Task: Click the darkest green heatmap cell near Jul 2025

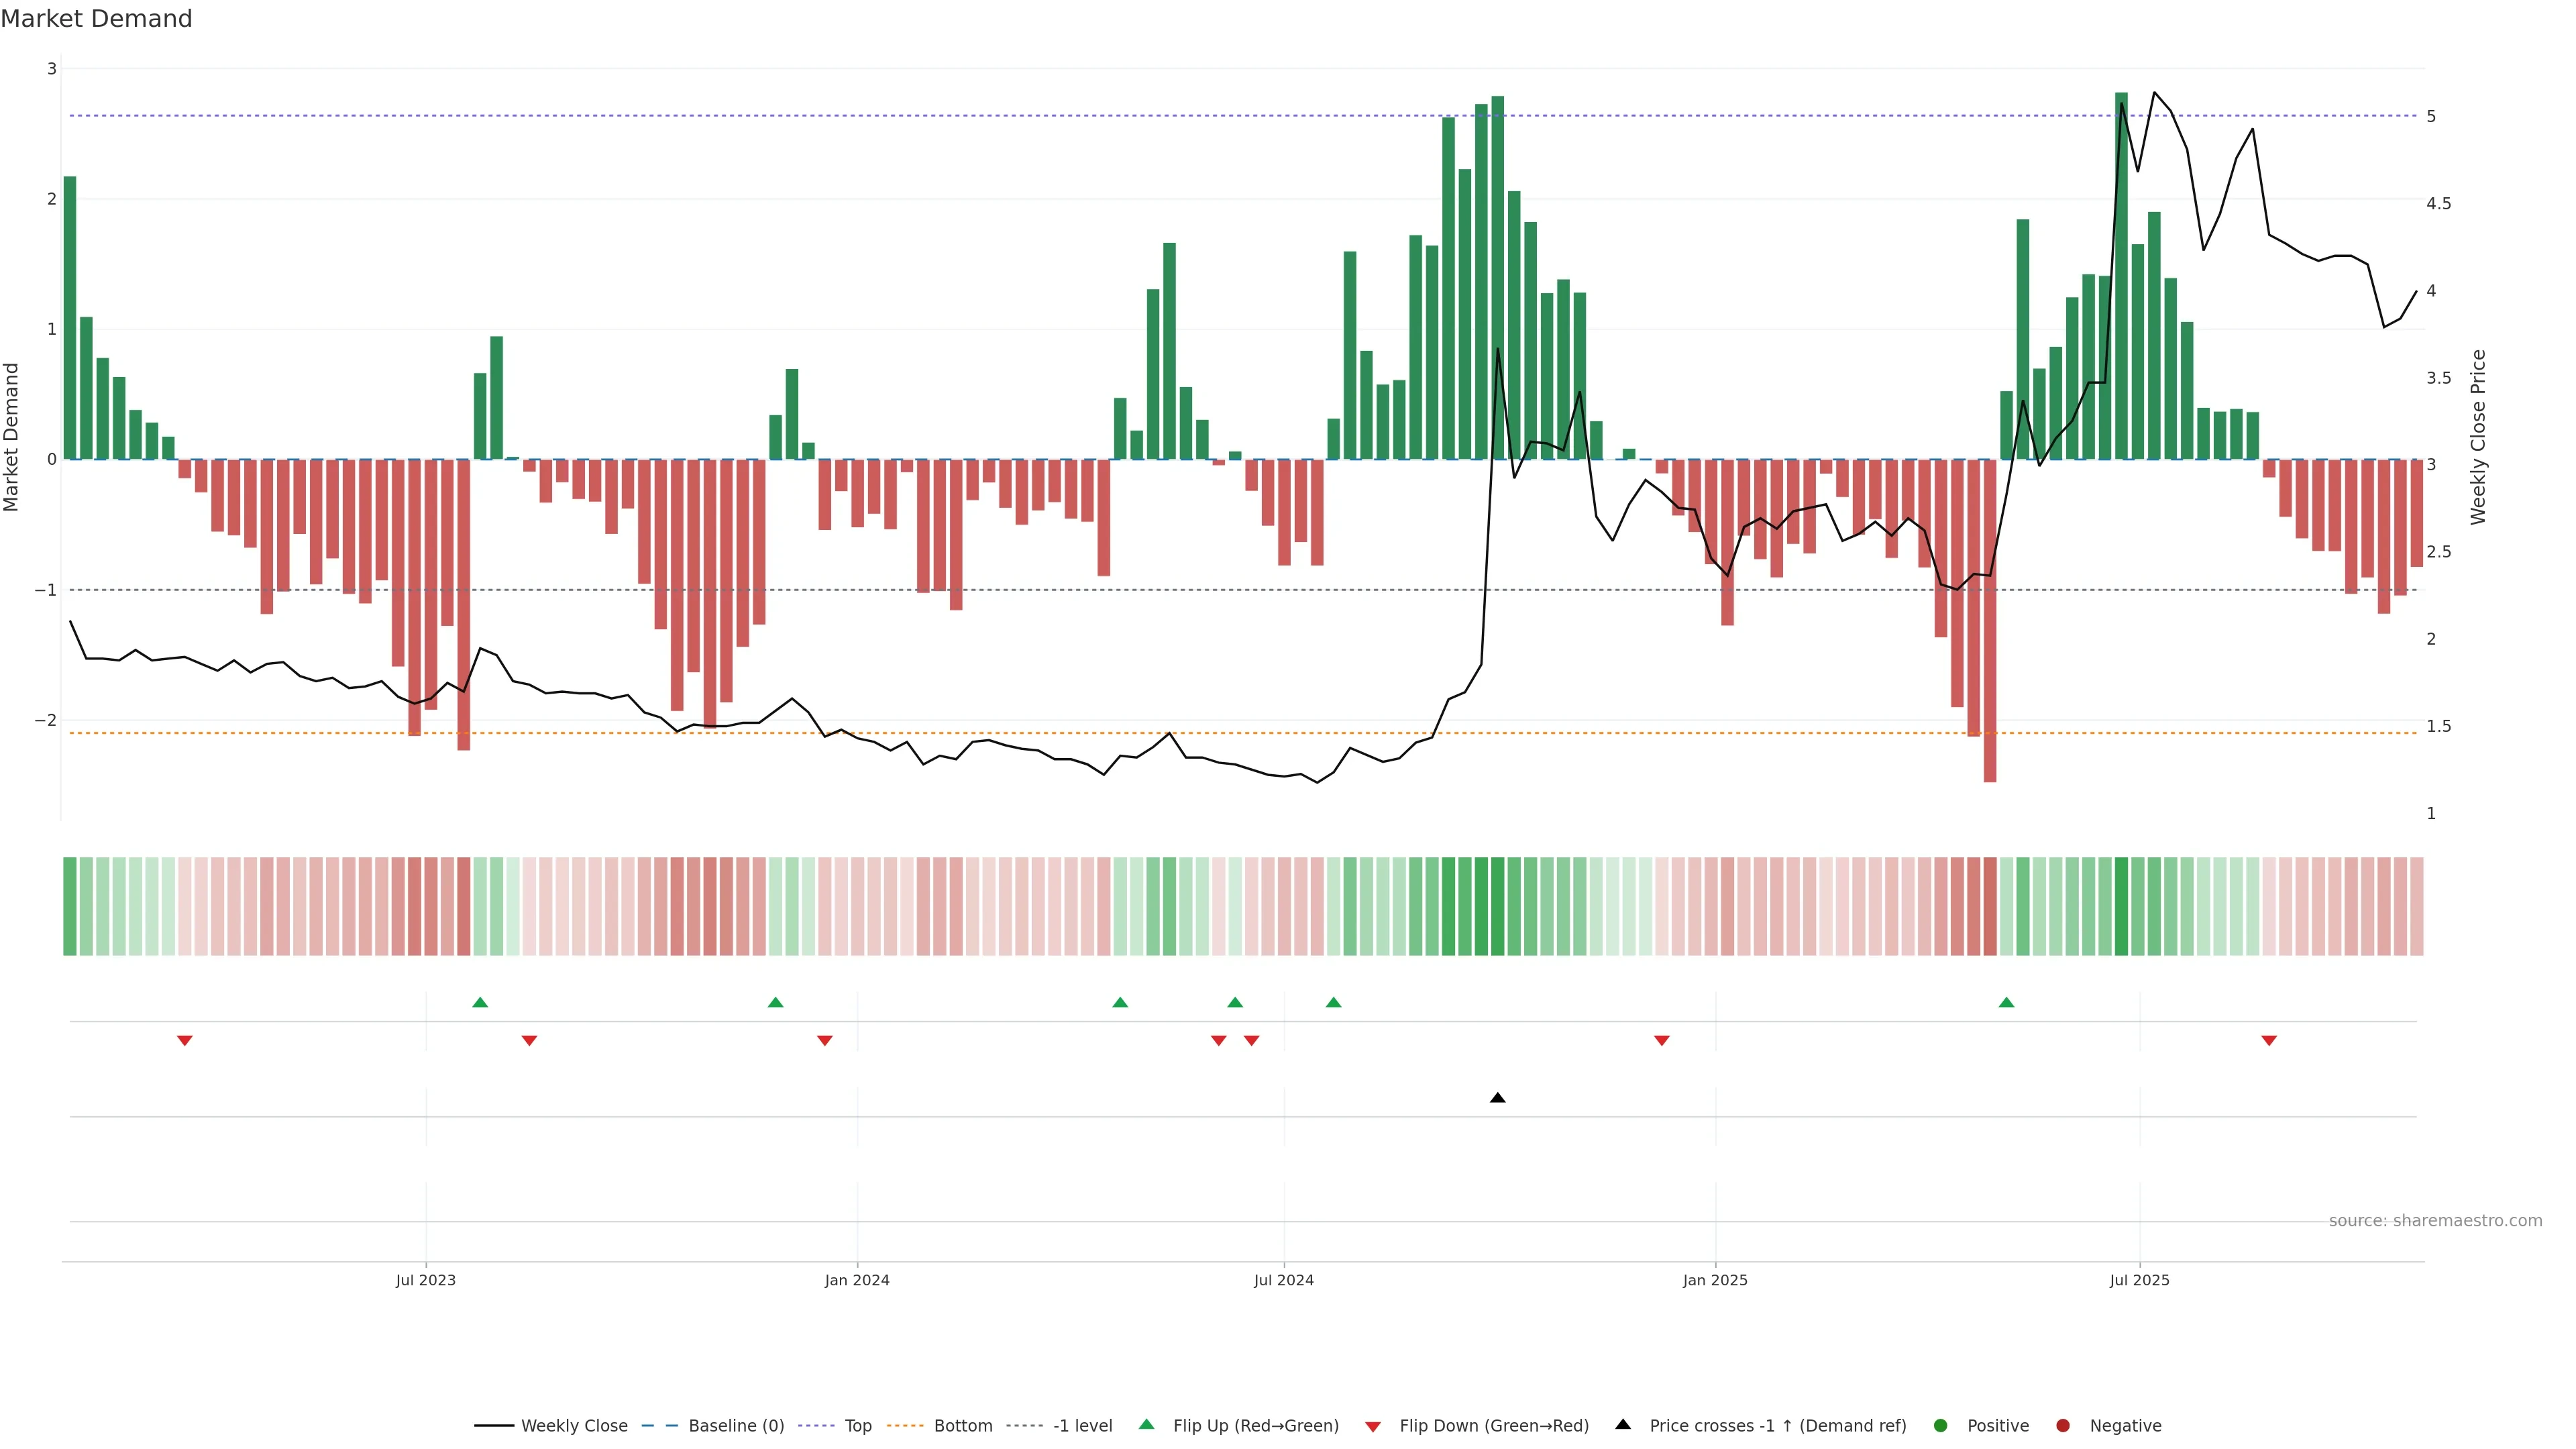Action: [2121, 906]
